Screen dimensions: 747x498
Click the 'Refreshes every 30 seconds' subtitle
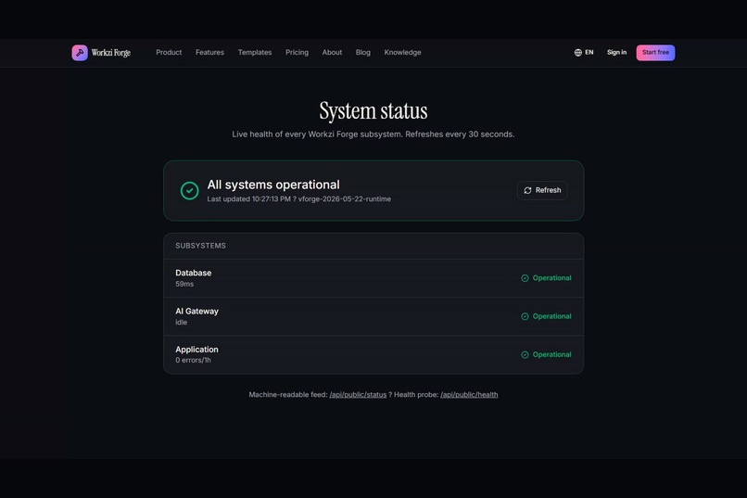(460, 134)
